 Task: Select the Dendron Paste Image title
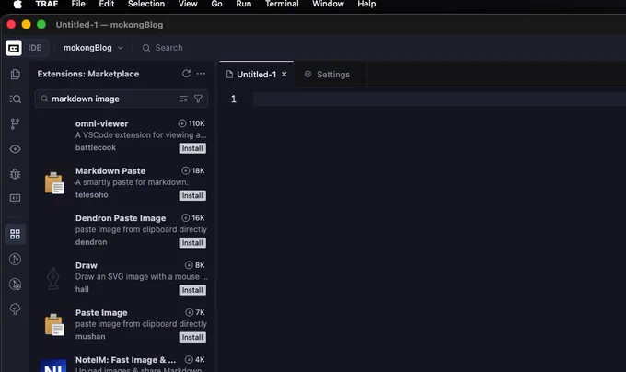tap(121, 218)
